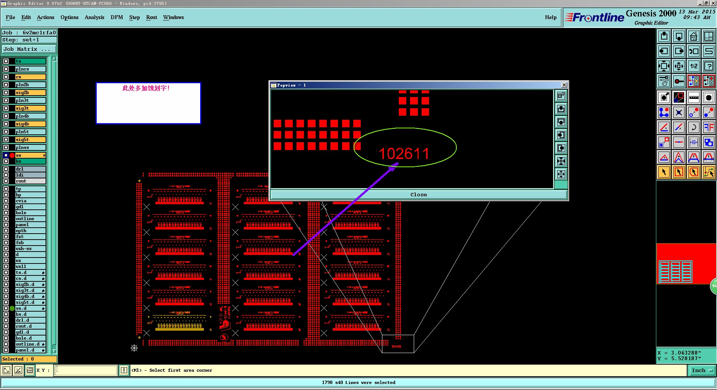Click the pan left icon in the main toolbar
Viewport: 717px width, 390px height.
pyautogui.click(x=664, y=51)
